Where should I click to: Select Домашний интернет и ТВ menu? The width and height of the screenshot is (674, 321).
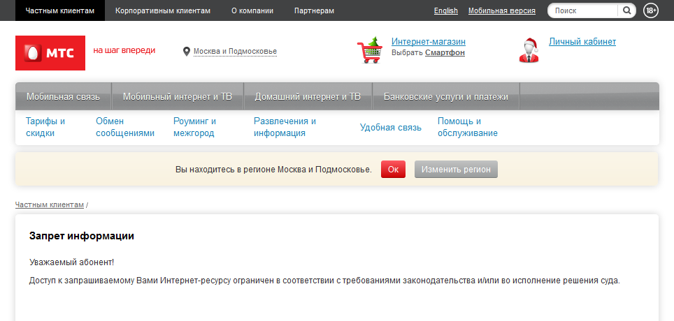308,96
